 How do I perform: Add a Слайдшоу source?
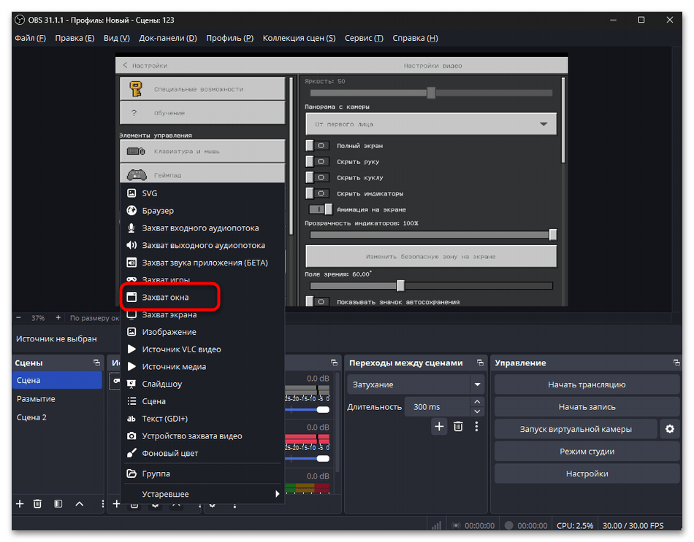click(x=202, y=384)
